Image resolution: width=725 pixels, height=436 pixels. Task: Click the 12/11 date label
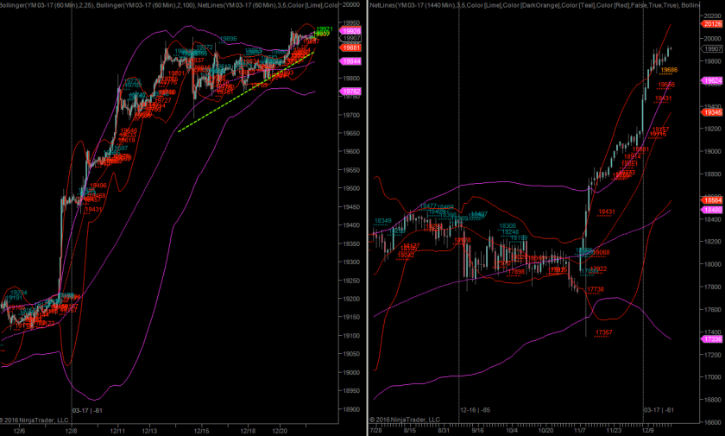[117, 431]
